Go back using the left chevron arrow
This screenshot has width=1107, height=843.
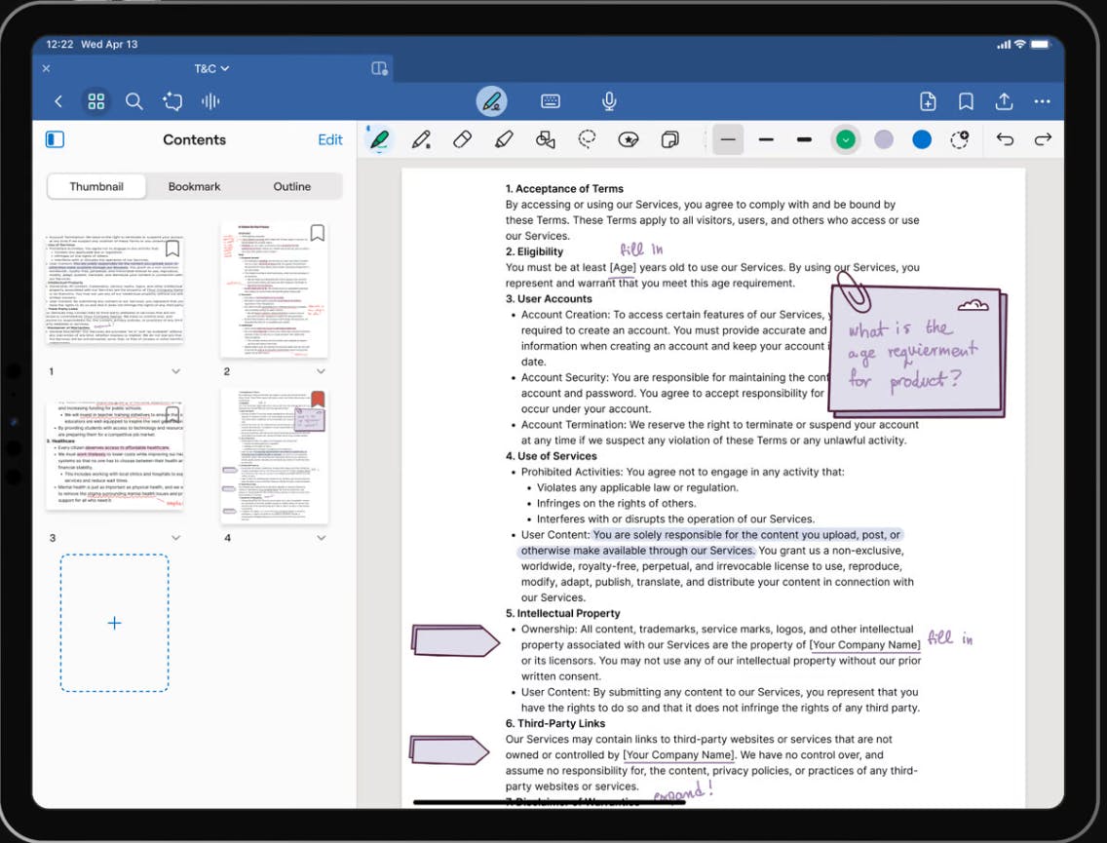coord(58,101)
